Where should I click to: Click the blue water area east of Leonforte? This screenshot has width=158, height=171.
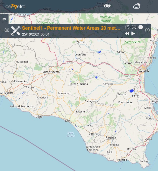(99, 52)
